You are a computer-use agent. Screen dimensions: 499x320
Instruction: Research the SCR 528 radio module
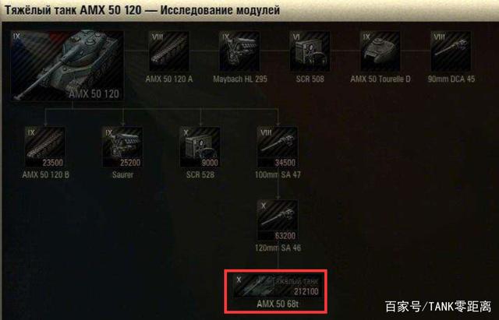(200, 147)
